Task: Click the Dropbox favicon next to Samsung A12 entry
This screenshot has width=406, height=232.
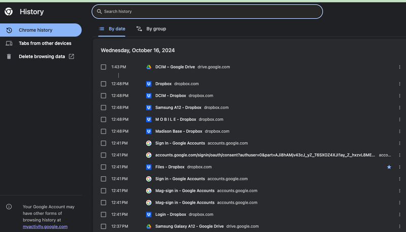Action: pos(149,107)
